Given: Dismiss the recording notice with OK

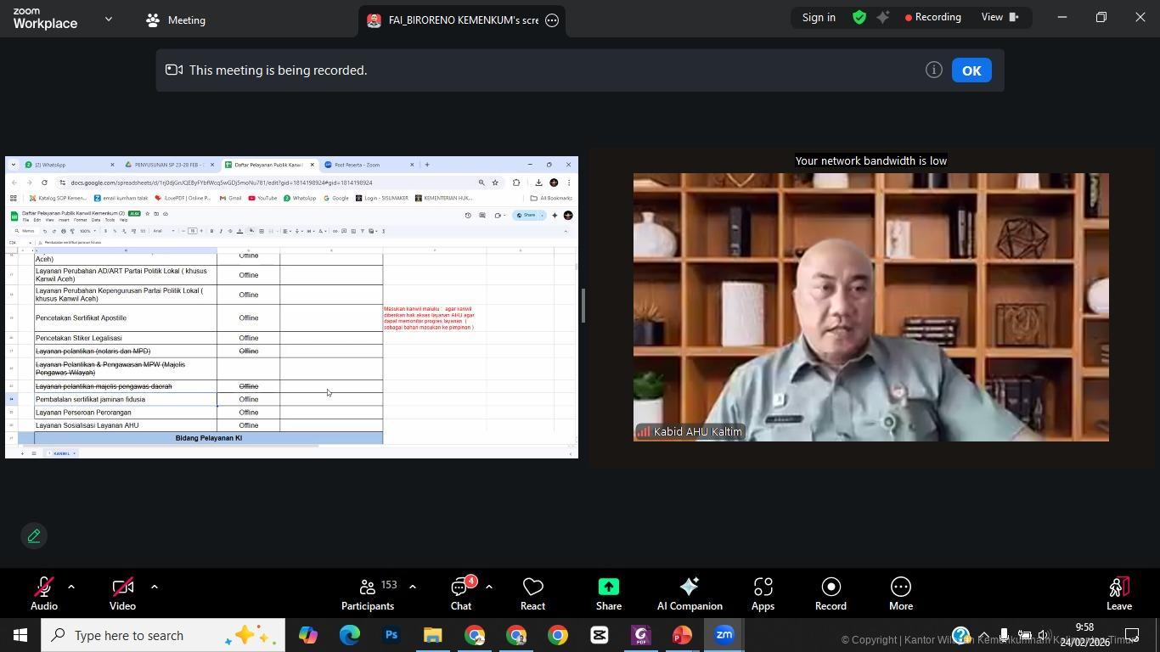Looking at the screenshot, I should (x=971, y=70).
